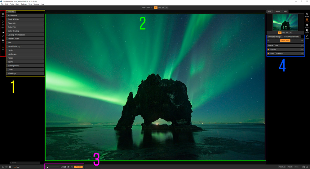310x169 pixels.
Task: Open the Layers module
Action: pos(307,31)
